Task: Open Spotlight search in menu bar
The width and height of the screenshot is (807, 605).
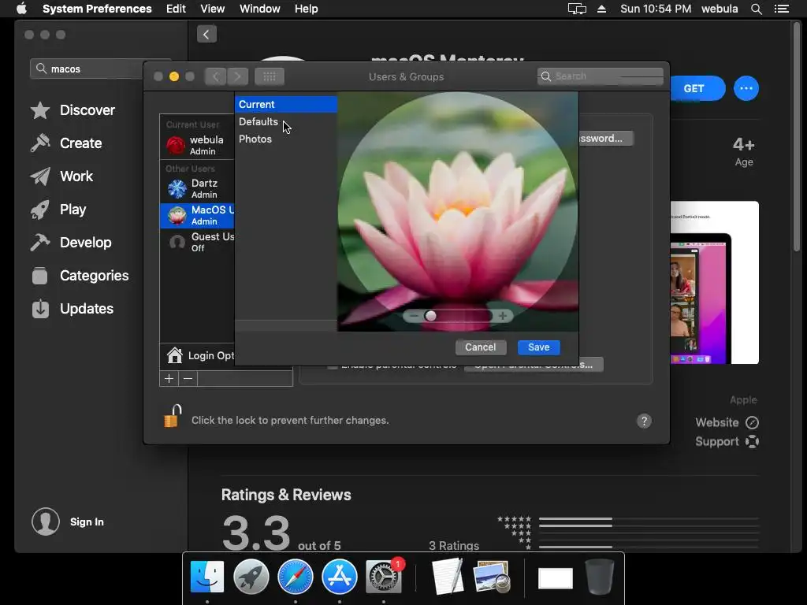Action: (756, 9)
